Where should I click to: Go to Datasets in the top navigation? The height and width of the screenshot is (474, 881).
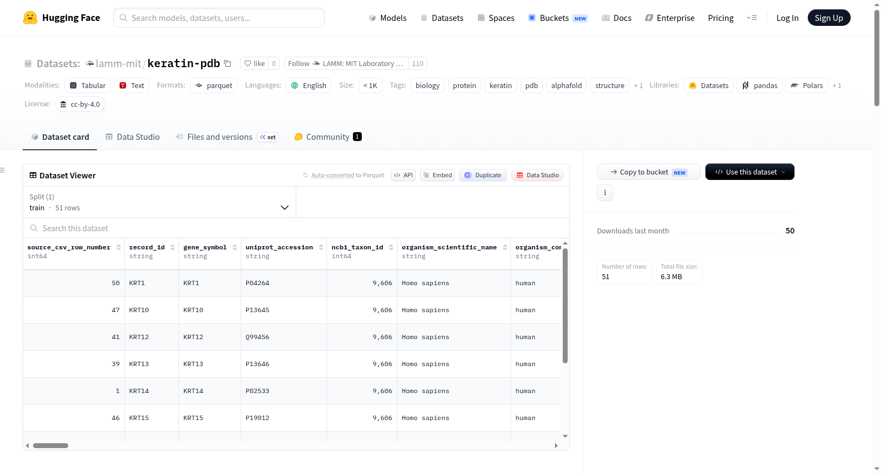[442, 18]
